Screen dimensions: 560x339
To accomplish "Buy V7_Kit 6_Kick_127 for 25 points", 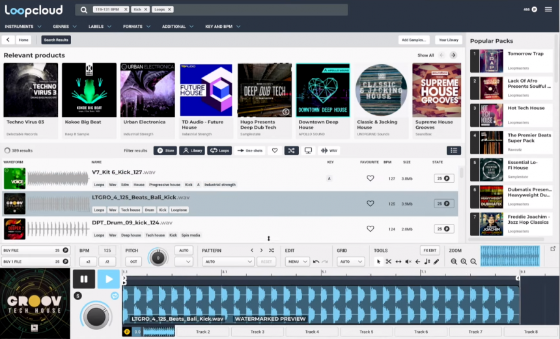I will click(444, 178).
